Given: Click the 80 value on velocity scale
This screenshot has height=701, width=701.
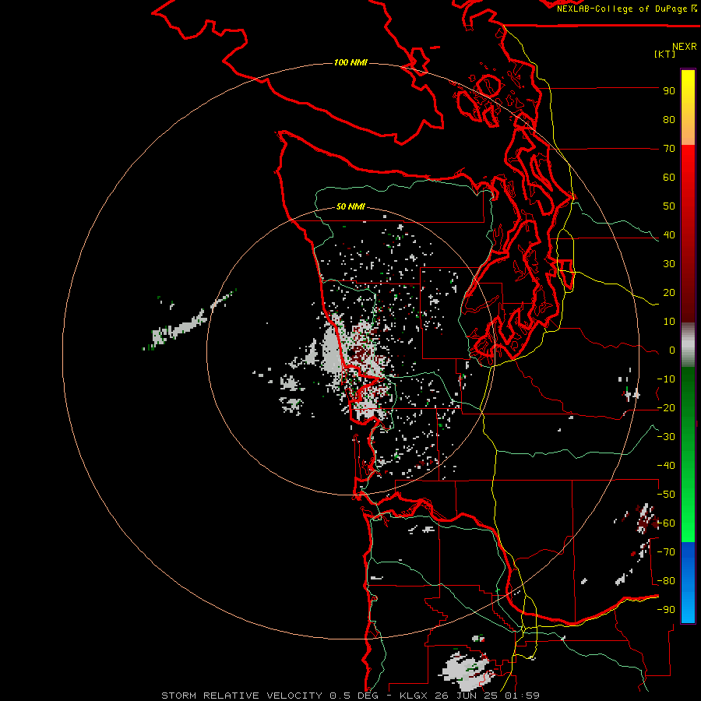Looking at the screenshot, I should coord(669,120).
